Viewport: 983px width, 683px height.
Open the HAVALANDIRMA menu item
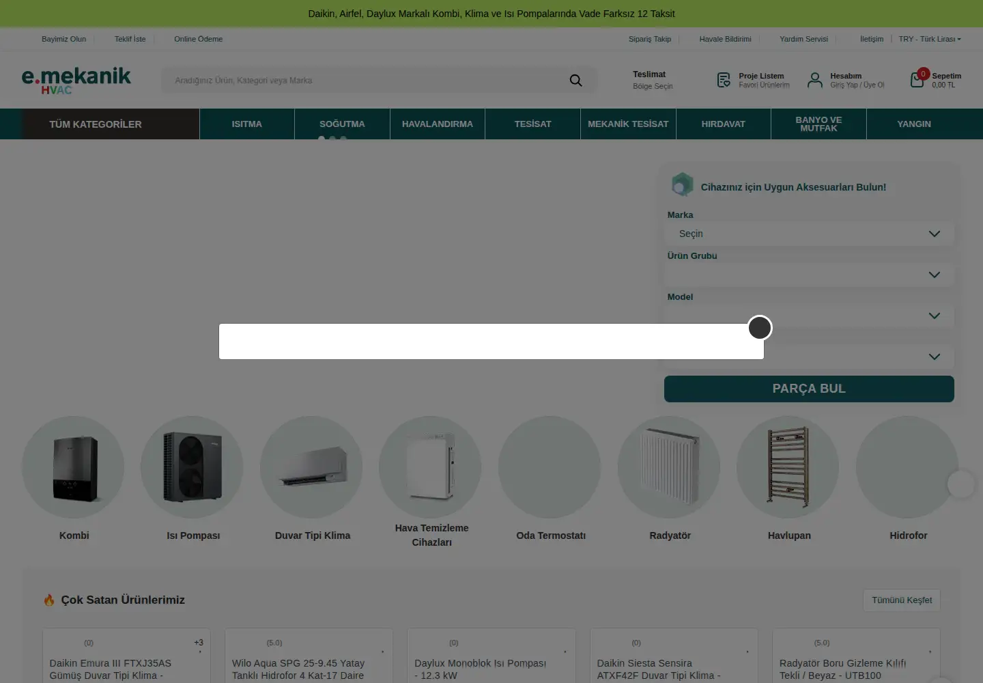438,124
